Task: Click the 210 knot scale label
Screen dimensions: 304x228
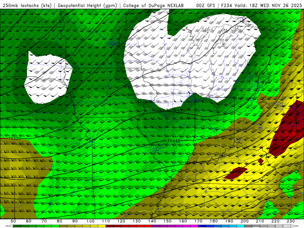Action: pos(260,221)
